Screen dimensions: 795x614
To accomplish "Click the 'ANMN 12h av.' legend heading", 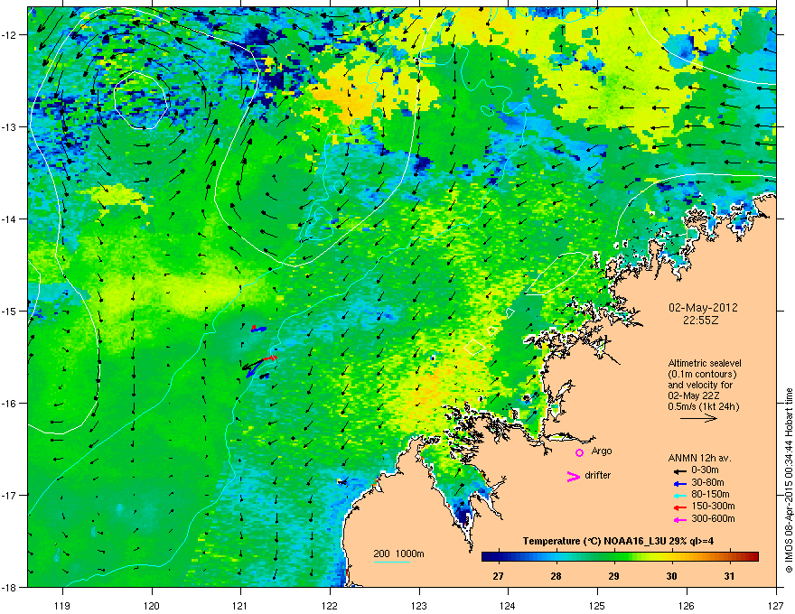I will pyautogui.click(x=699, y=458).
